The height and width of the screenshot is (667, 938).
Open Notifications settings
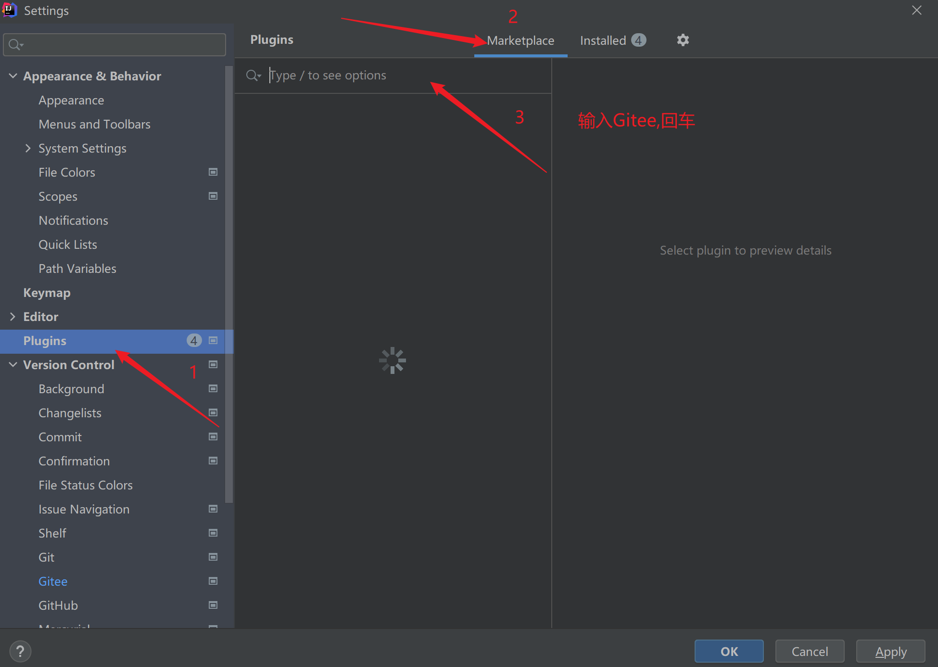coord(73,220)
